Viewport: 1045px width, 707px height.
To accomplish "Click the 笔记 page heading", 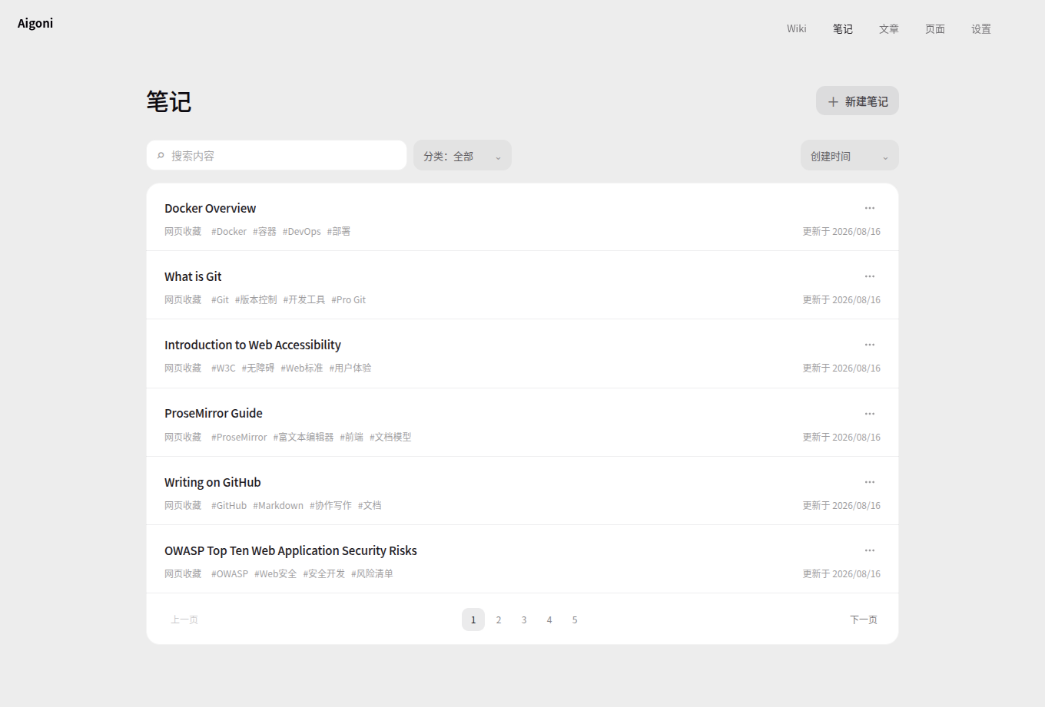I will (169, 101).
